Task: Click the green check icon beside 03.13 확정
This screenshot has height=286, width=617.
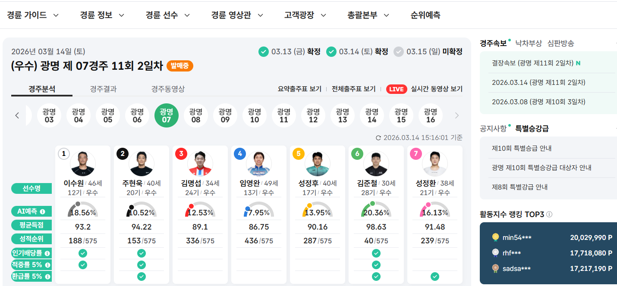Action: [x=263, y=51]
